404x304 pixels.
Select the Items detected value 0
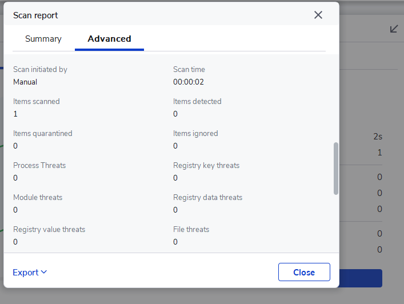[x=175, y=114]
